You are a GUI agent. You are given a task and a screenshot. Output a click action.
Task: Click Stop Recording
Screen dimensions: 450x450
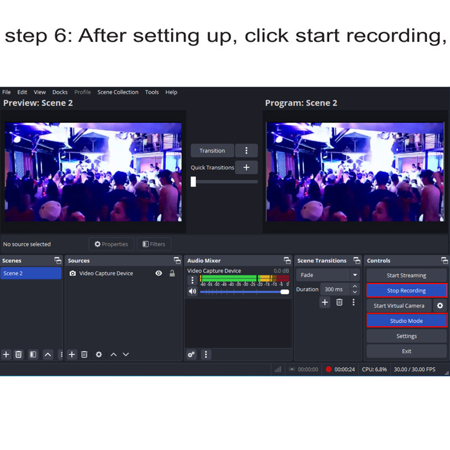point(406,290)
